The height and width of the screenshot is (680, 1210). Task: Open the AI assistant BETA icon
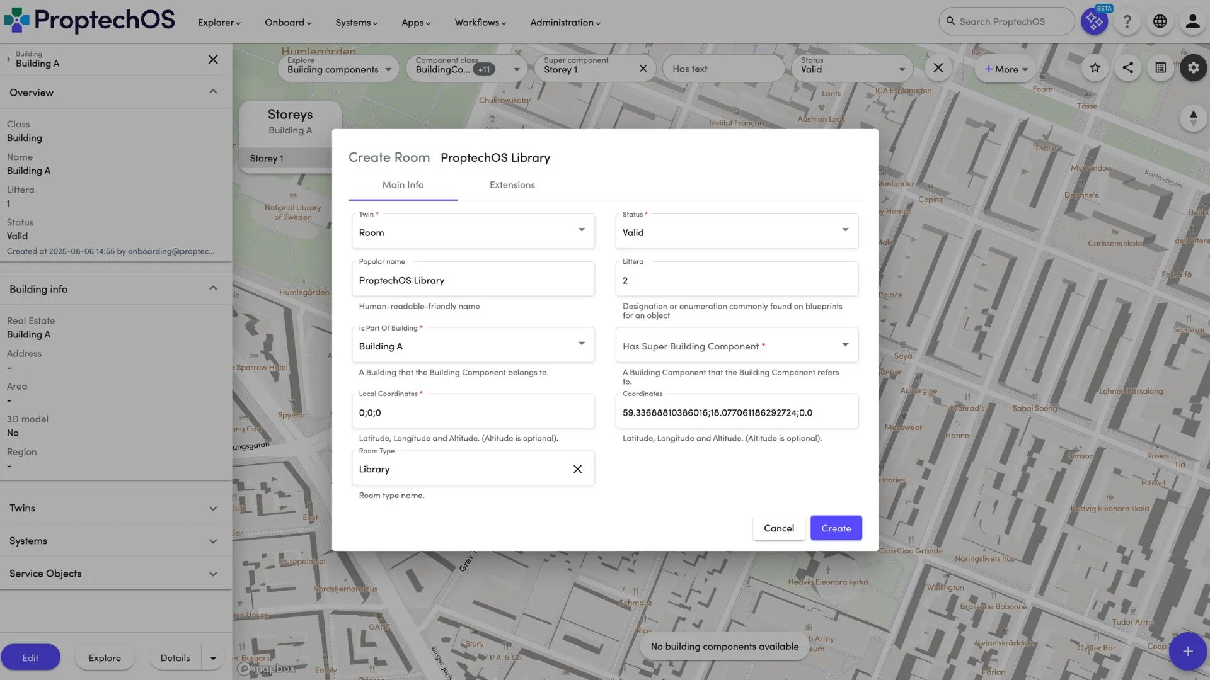(1094, 21)
